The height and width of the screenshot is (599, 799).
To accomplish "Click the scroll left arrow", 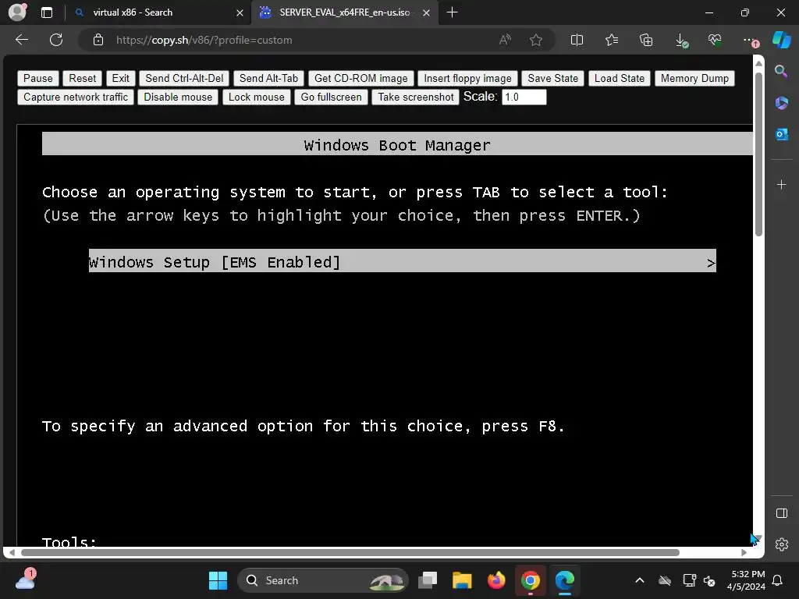I will pyautogui.click(x=12, y=553).
